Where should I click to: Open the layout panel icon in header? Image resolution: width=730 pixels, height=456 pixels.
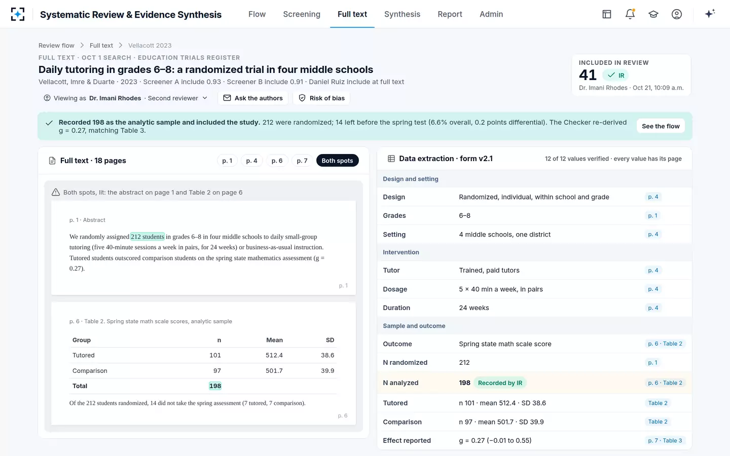point(607,14)
